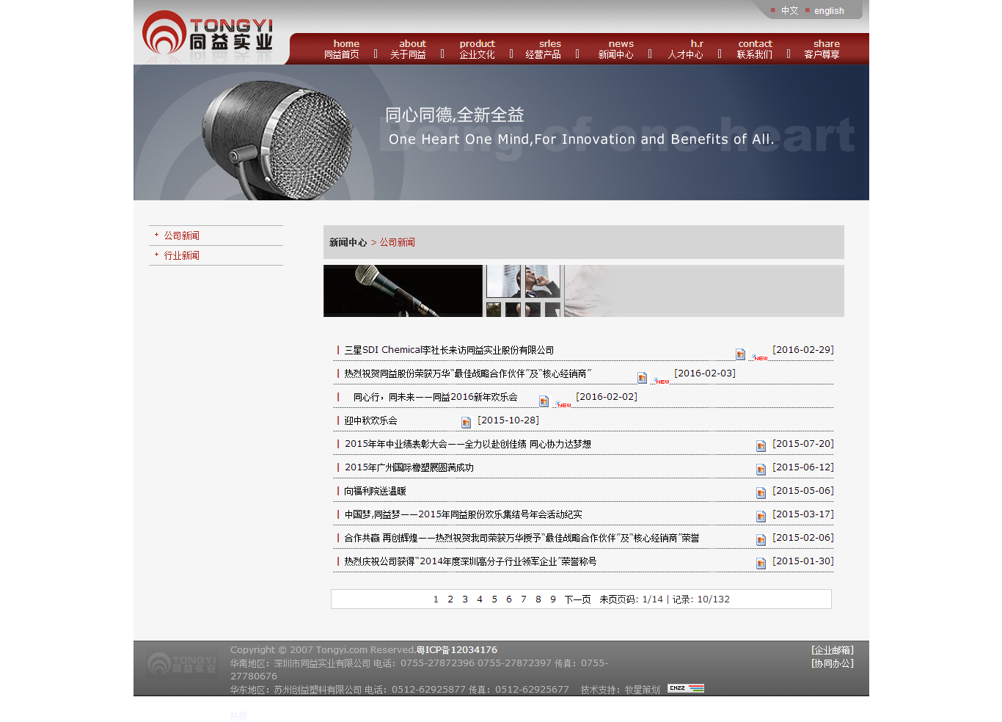Expand the 公司新闻 sidebar section
This screenshot has height=722, width=1002.
point(180,235)
